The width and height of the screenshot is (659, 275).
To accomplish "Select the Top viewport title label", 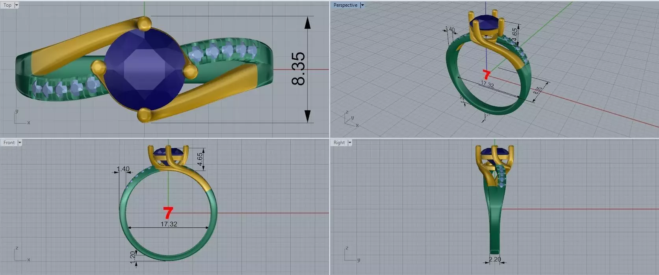I will click(7, 5).
